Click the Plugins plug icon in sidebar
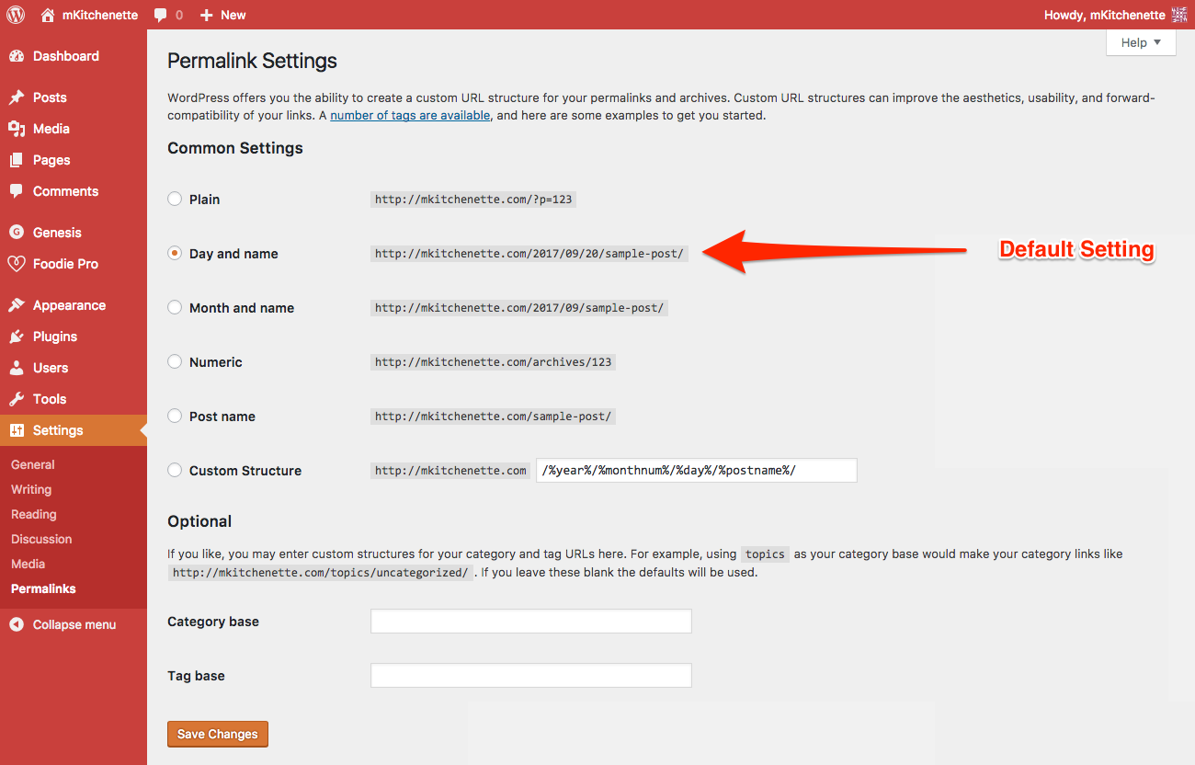 pyautogui.click(x=17, y=337)
